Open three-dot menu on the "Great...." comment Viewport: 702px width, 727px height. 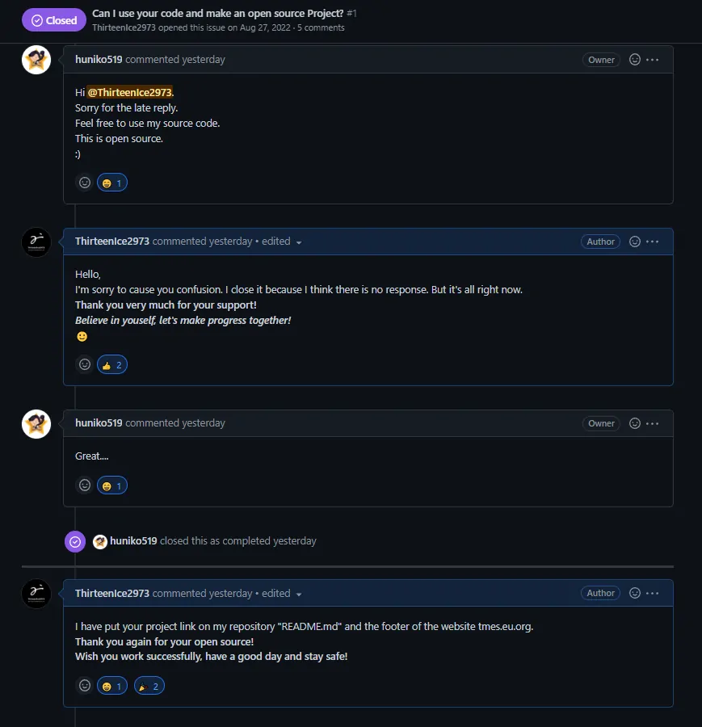click(x=653, y=423)
